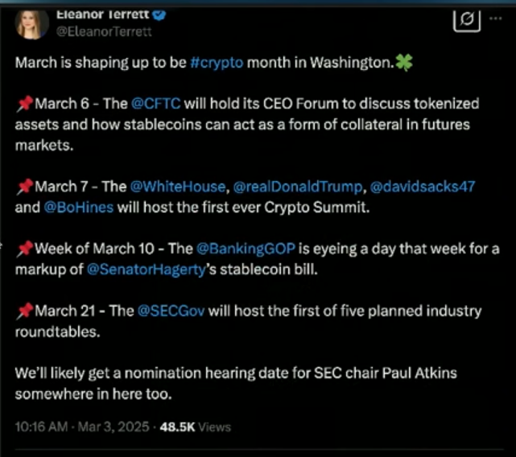Open the @SECGov mention
This screenshot has height=457, width=516.
pos(163,310)
